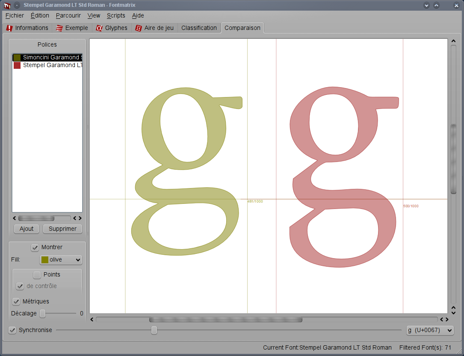464x356 pixels.
Task: Click the Supprimer button
Action: click(x=62, y=229)
